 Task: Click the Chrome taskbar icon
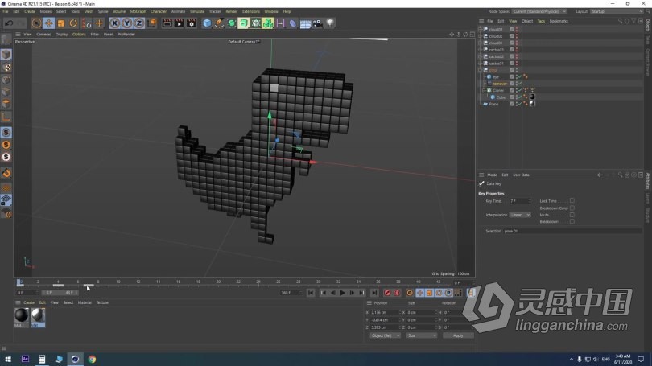click(x=92, y=360)
